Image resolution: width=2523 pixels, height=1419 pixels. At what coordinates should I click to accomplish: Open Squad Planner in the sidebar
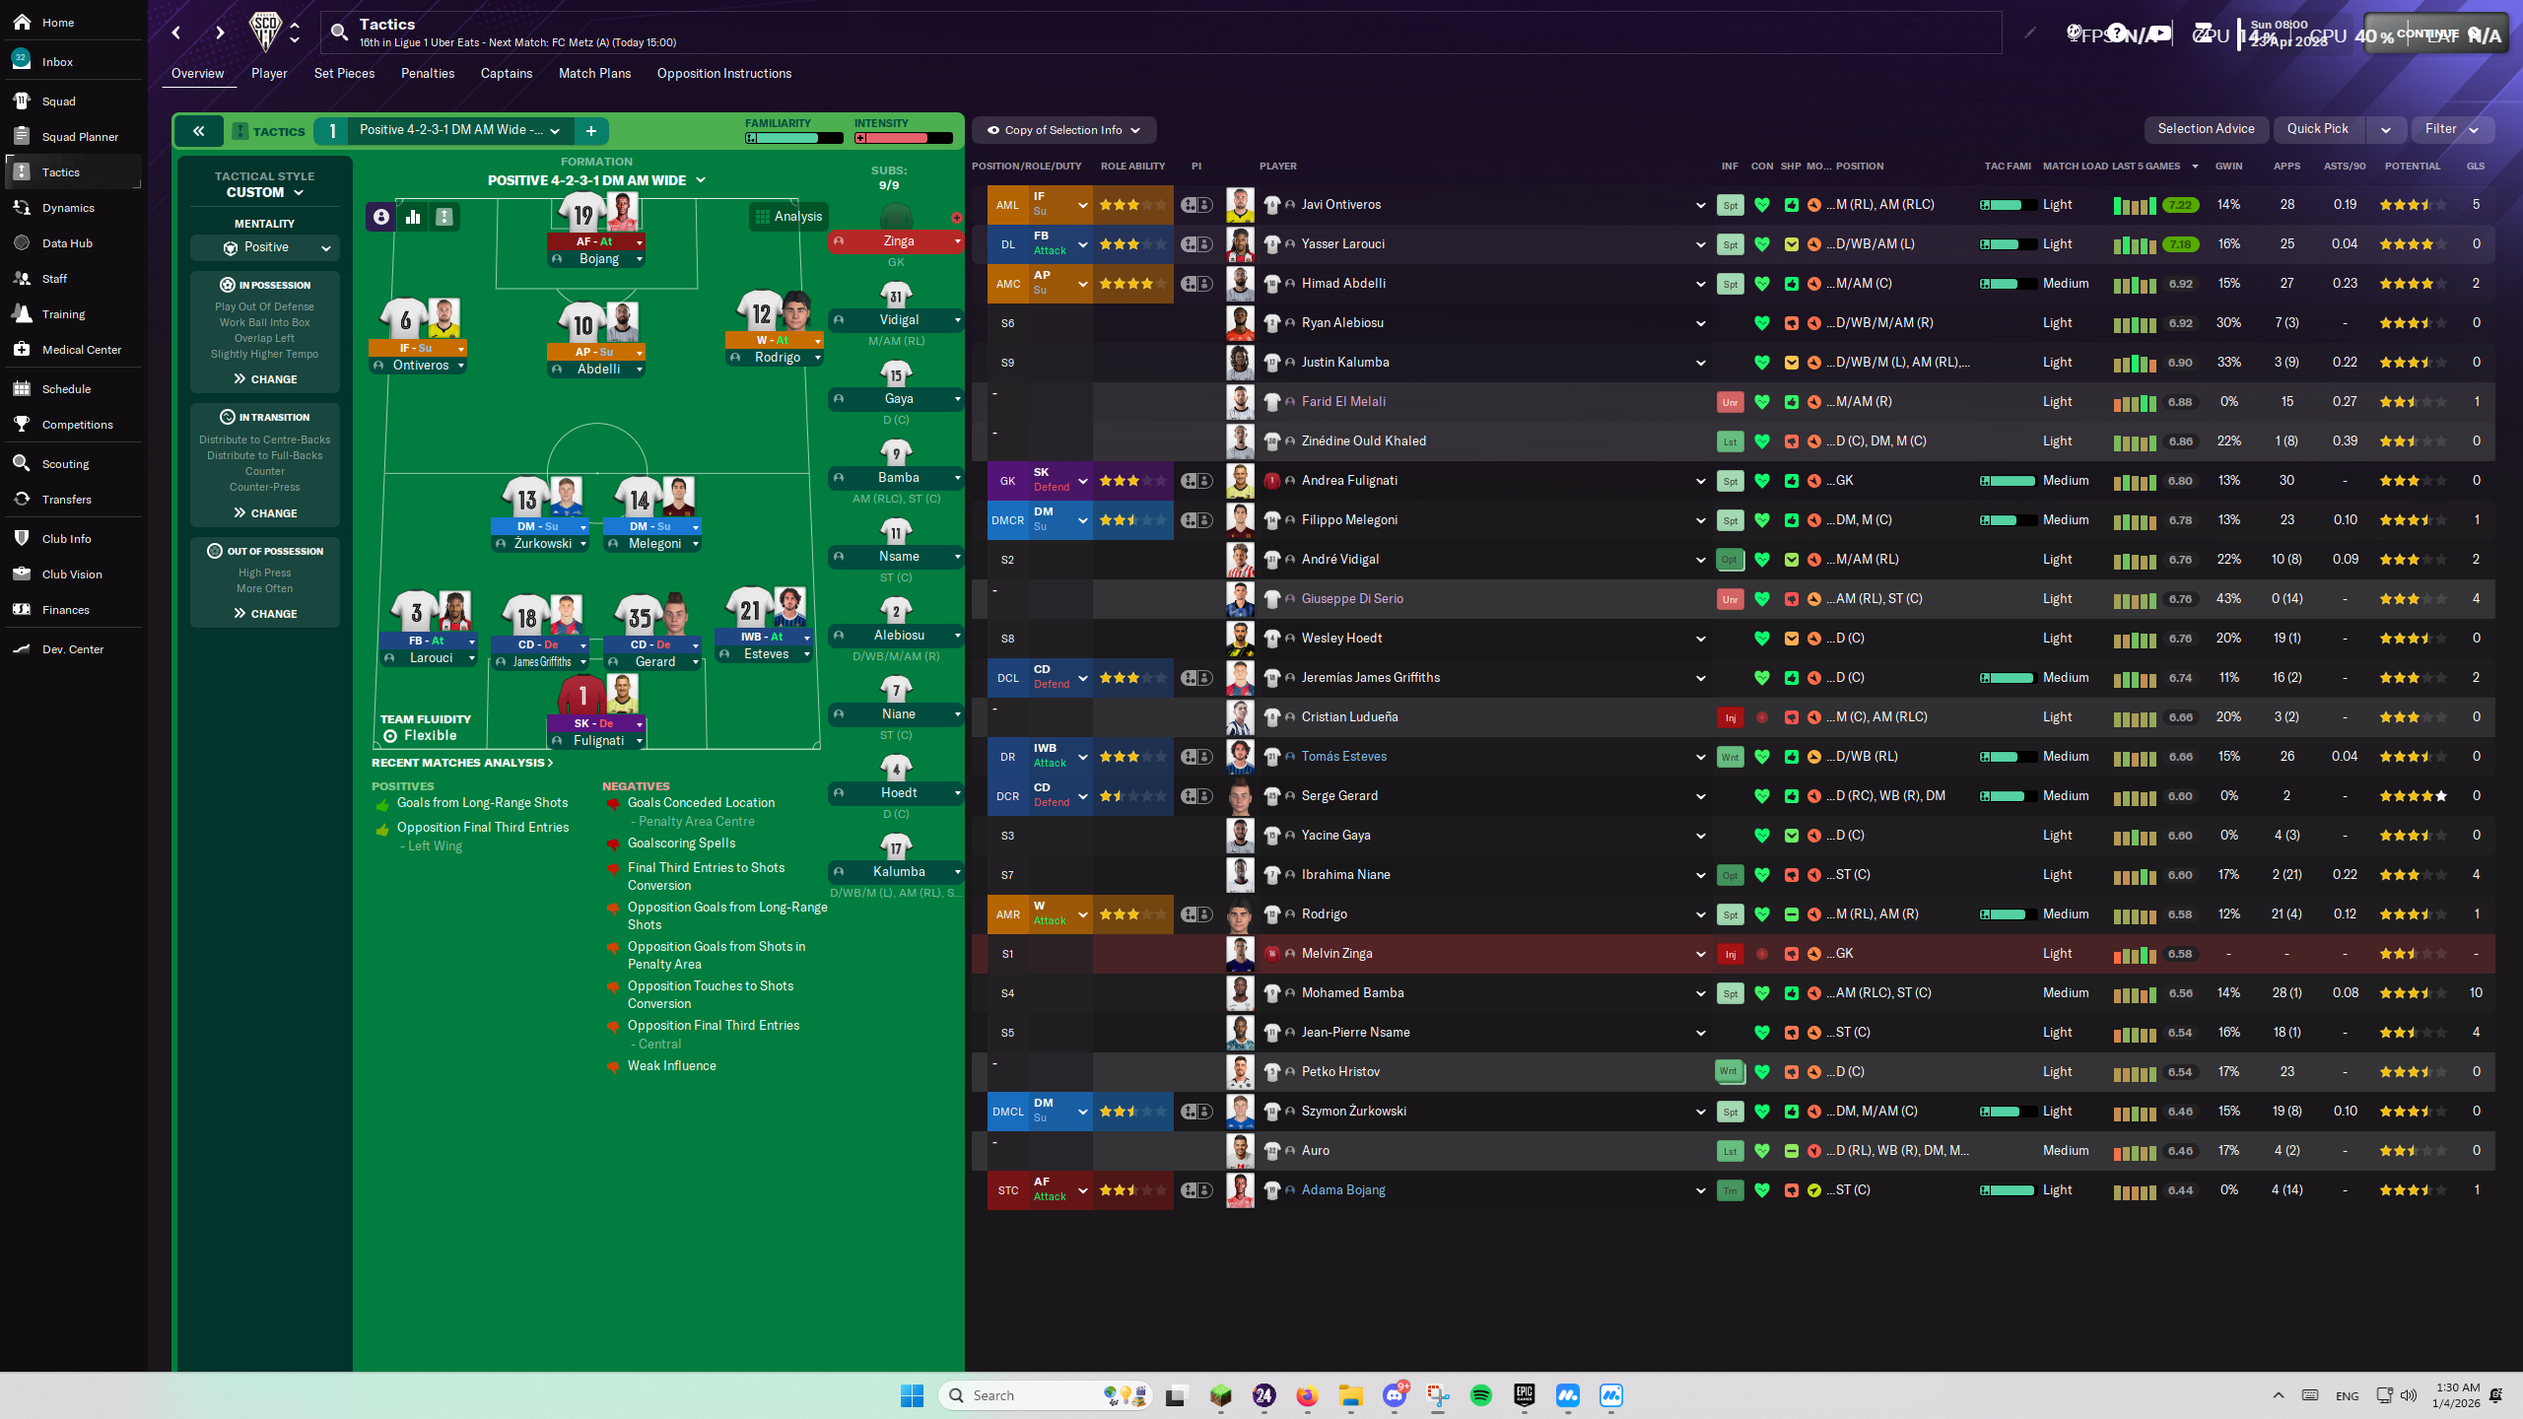(x=82, y=136)
